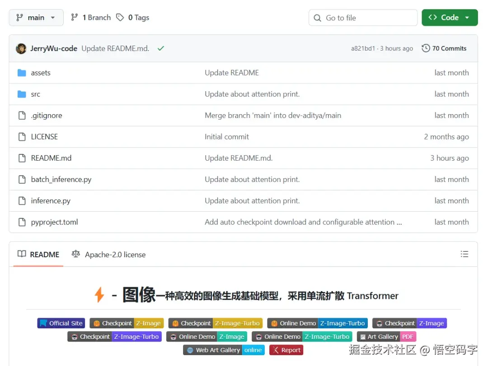Image resolution: width=488 pixels, height=366 pixels.
Task: Click the assets folder icon
Action: click(22, 73)
